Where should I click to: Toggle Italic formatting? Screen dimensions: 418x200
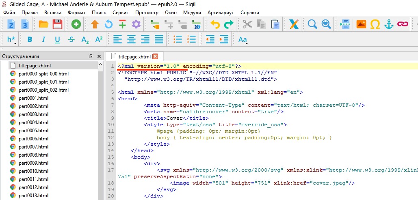coord(43,40)
